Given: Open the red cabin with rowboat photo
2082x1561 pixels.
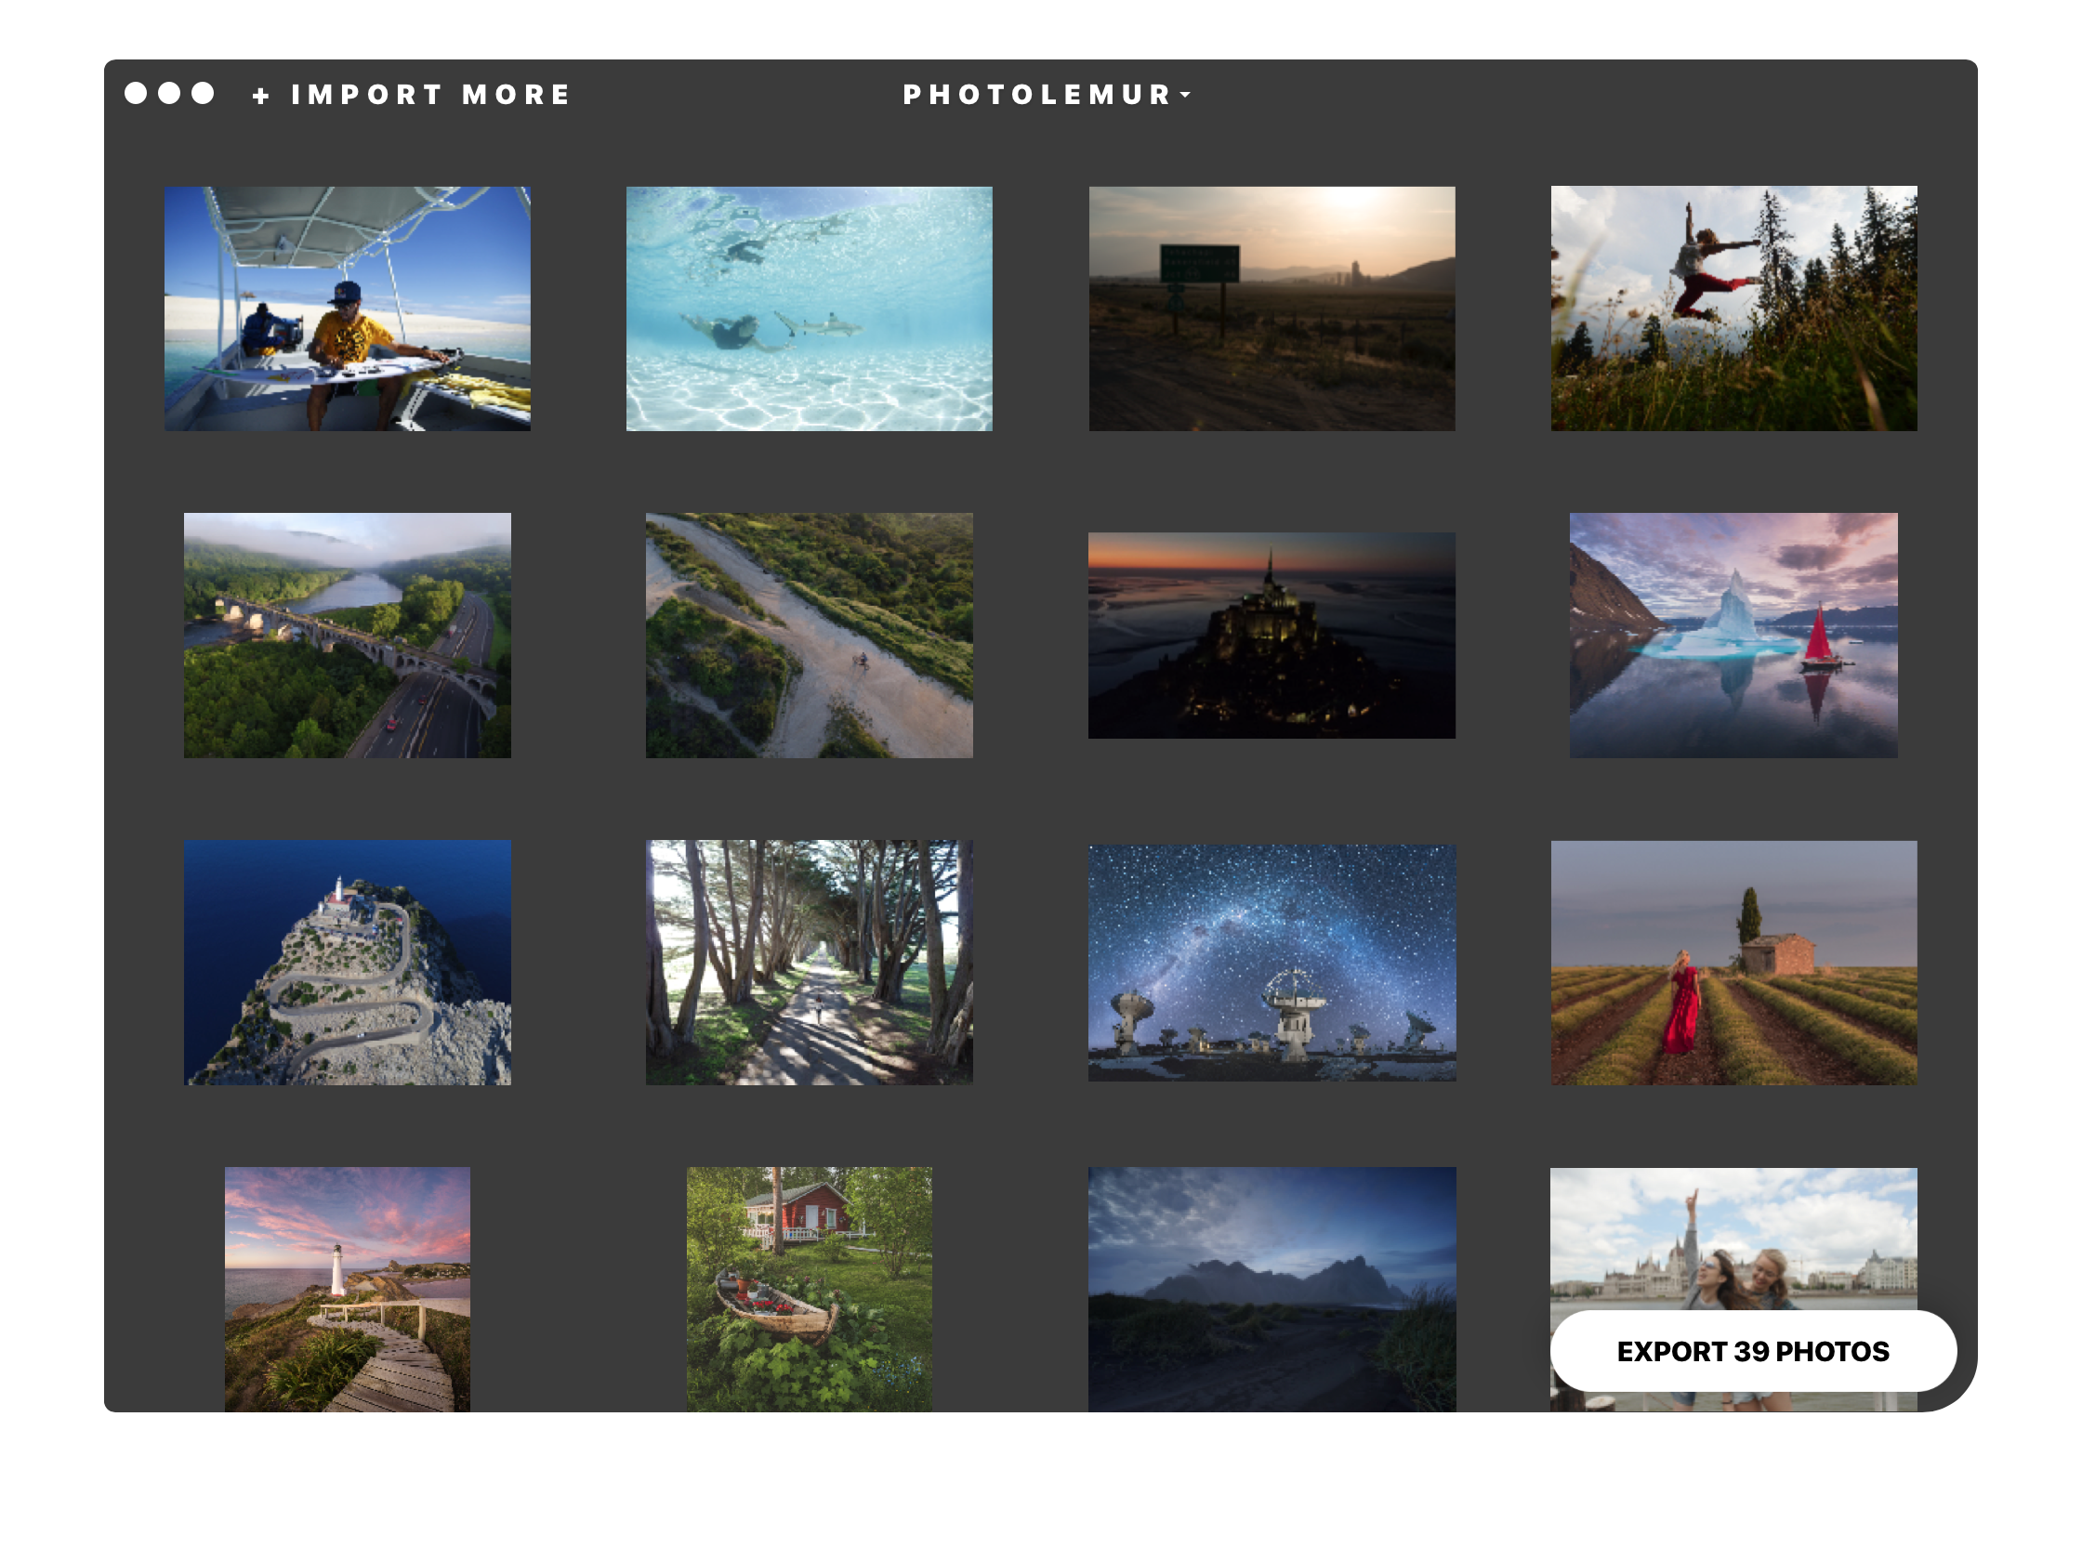Looking at the screenshot, I should coord(809,1288).
